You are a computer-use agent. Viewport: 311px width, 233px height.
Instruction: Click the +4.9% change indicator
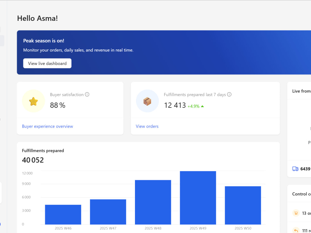pyautogui.click(x=193, y=106)
